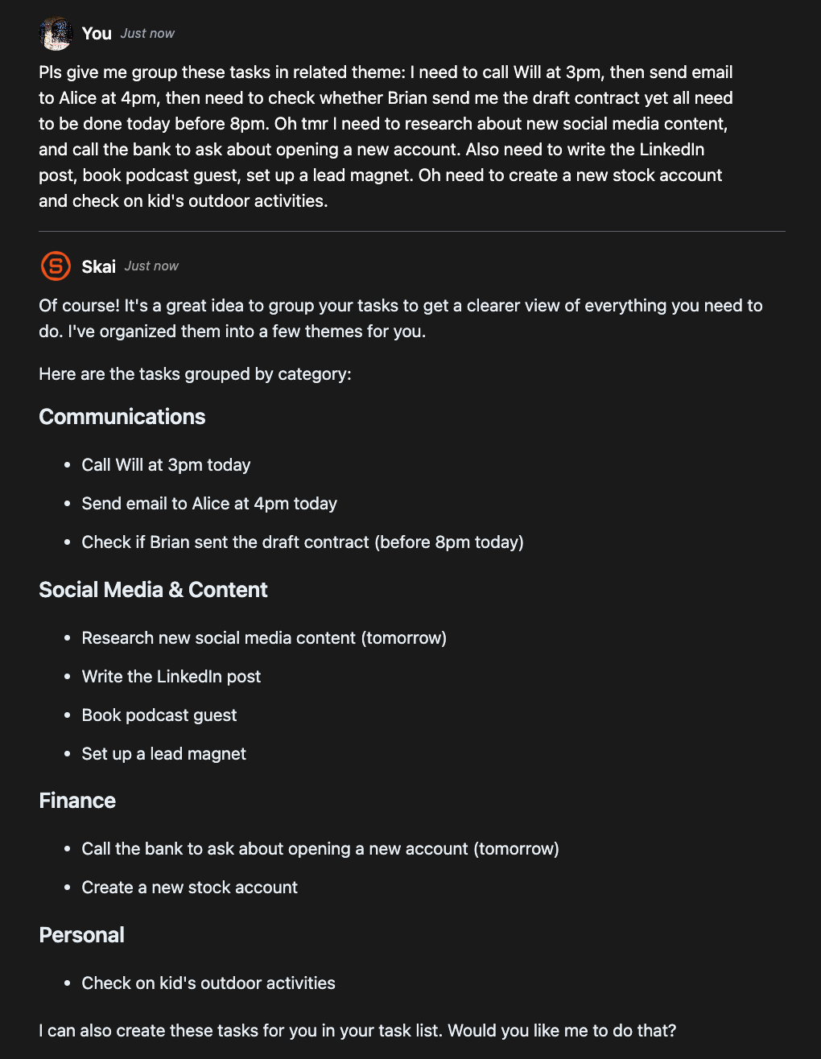Click the "Just now" timestamp beside Skai
821x1059 pixels.
[151, 266]
